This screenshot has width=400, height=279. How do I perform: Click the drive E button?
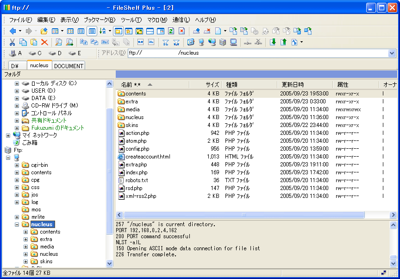(x=75, y=53)
